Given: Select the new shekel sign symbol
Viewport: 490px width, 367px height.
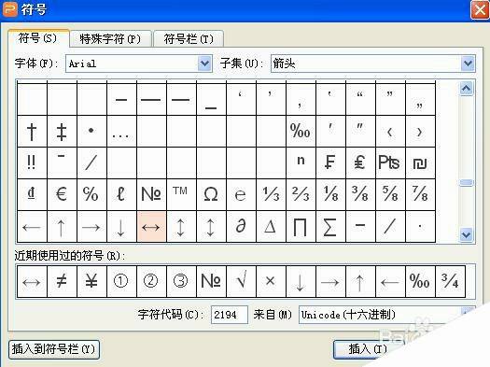Looking at the screenshot, I should [x=420, y=162].
